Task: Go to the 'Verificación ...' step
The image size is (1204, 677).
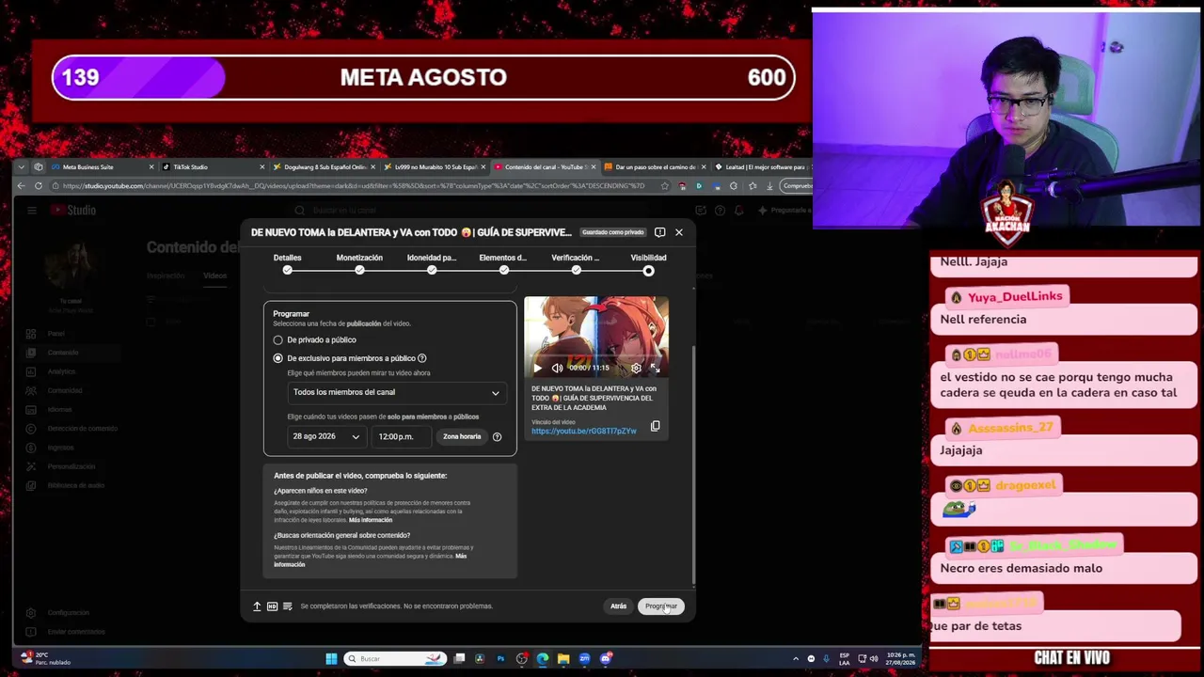Action: click(576, 263)
